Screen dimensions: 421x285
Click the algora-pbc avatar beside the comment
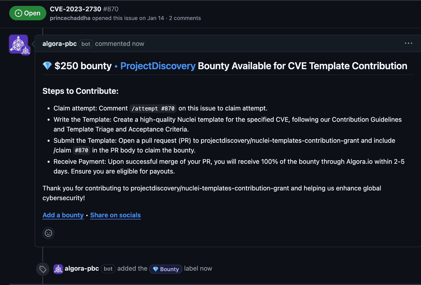(18, 44)
